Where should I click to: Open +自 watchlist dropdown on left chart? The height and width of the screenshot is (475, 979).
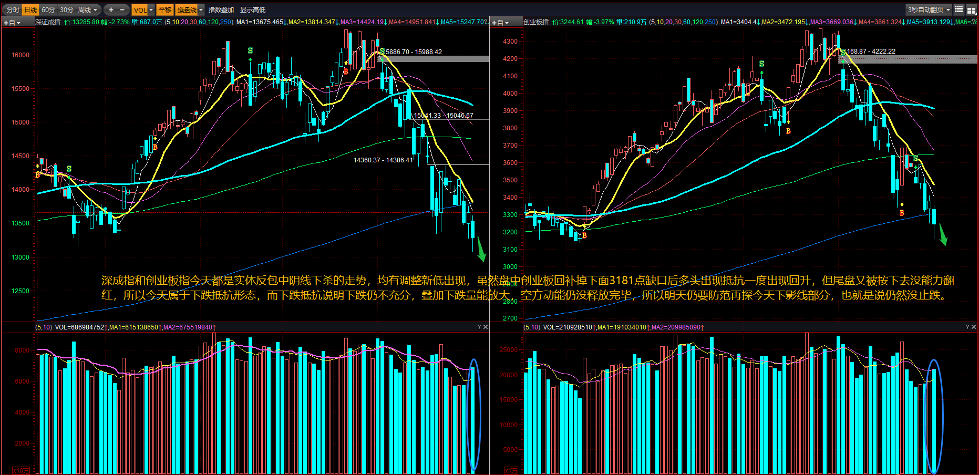[x=12, y=23]
